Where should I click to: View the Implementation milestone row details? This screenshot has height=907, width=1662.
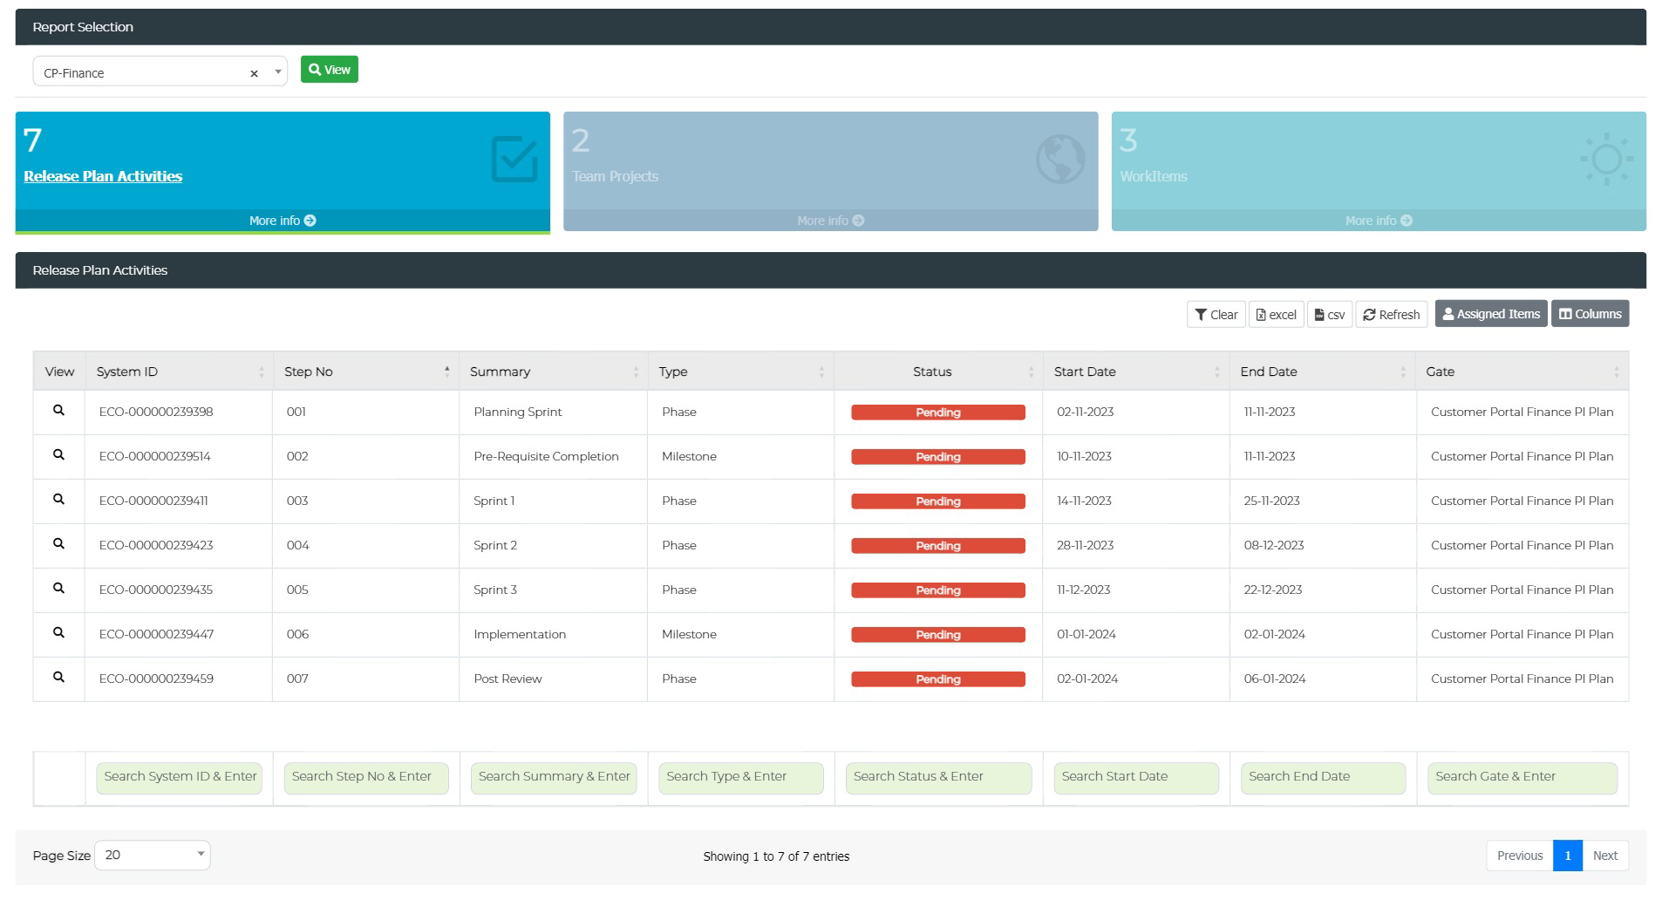click(x=58, y=632)
